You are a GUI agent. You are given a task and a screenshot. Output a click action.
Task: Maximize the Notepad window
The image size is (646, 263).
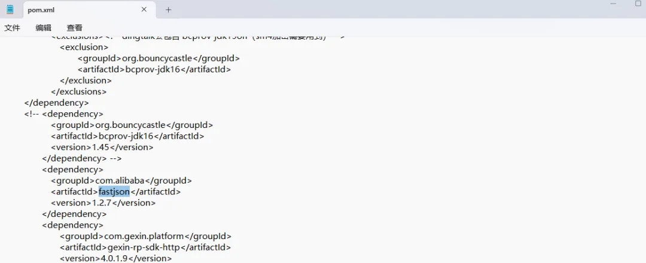coord(638,4)
